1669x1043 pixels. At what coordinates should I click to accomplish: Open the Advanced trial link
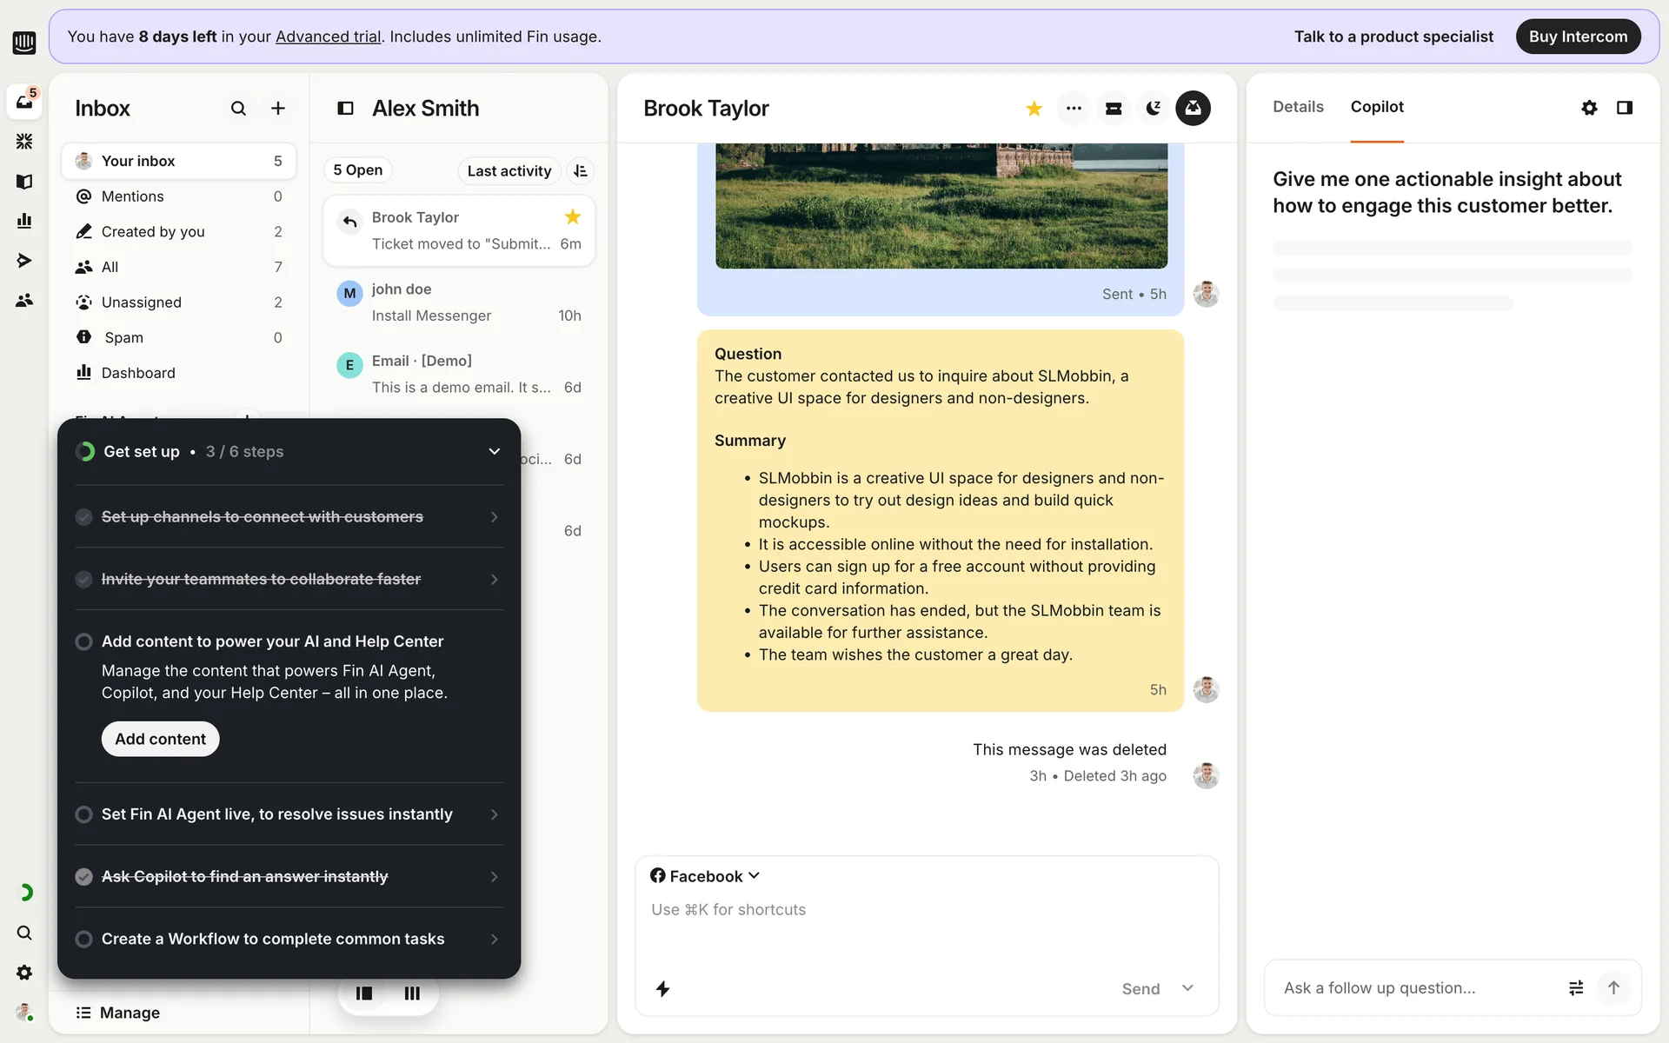click(x=328, y=37)
